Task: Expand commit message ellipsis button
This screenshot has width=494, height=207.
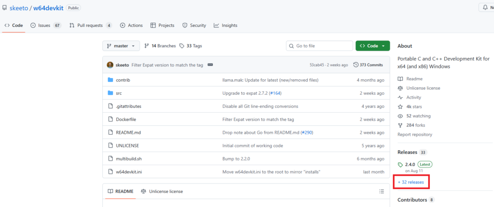Action: [x=210, y=65]
